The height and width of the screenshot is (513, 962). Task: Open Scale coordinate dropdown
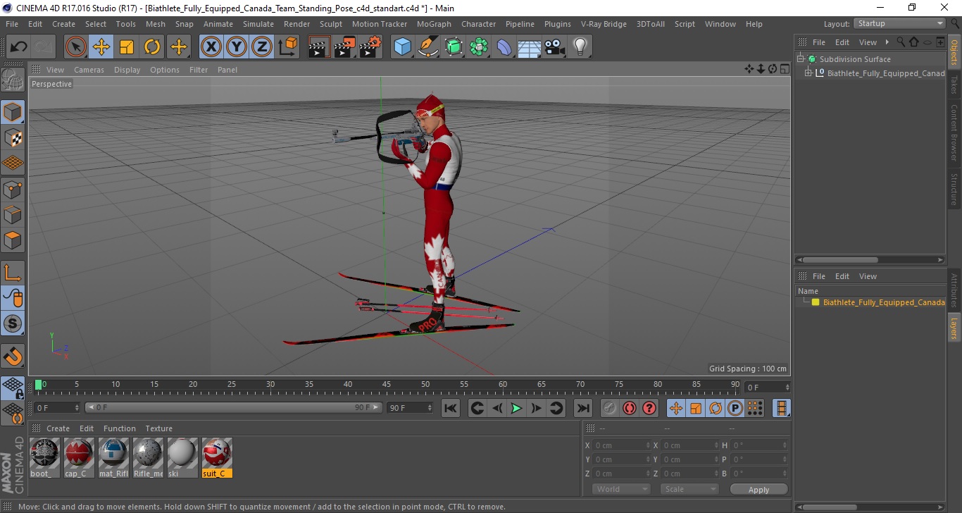689,489
